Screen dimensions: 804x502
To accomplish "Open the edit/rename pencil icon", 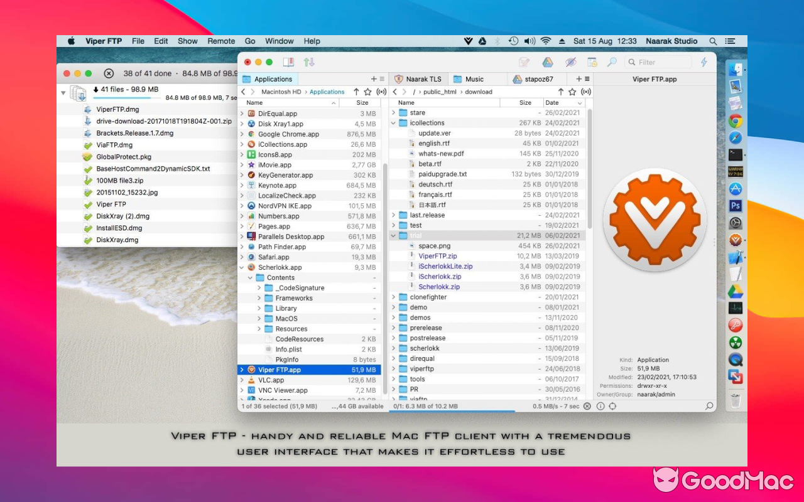I will pos(525,62).
